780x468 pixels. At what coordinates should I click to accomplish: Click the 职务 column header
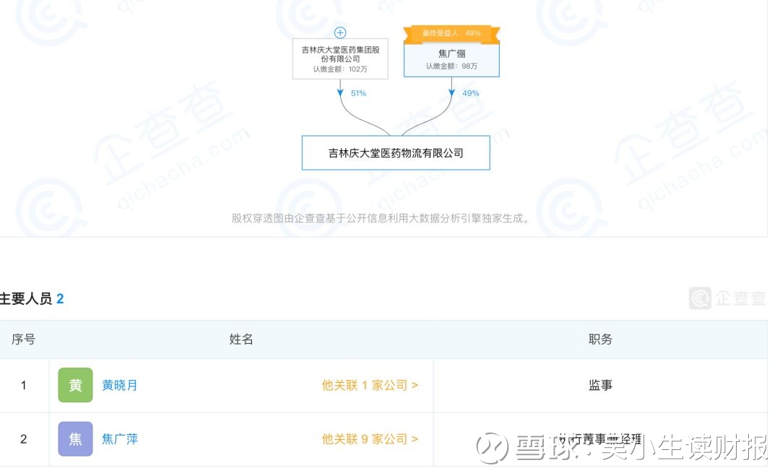600,339
